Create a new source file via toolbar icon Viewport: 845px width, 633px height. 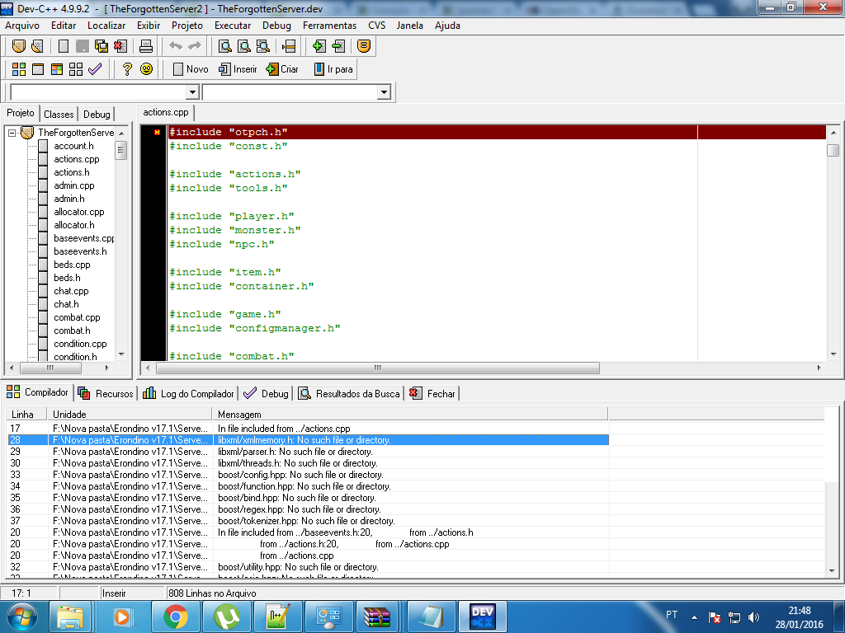[x=64, y=46]
